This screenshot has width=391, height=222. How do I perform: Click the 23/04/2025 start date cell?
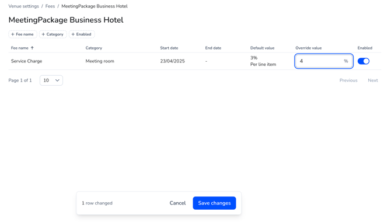pos(172,61)
